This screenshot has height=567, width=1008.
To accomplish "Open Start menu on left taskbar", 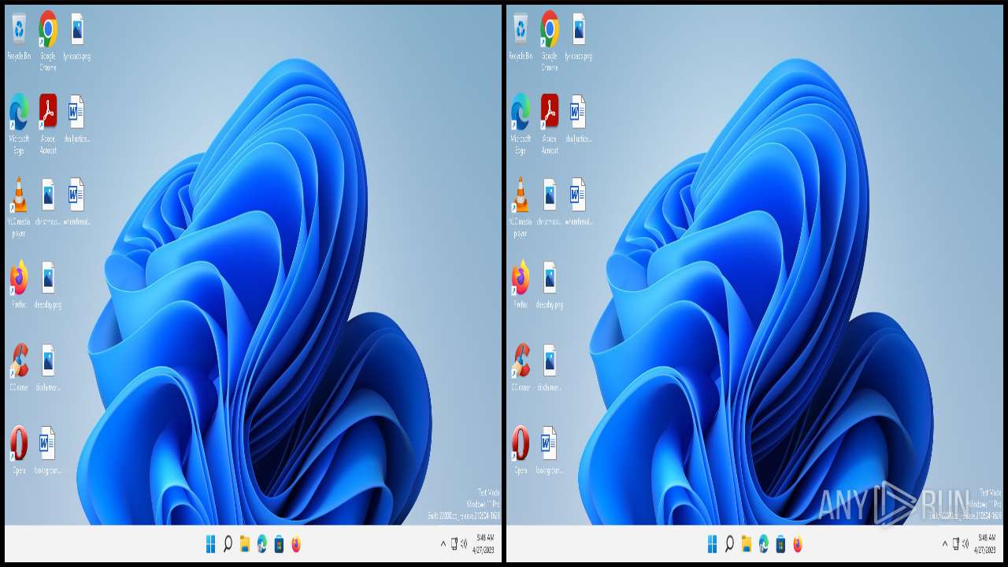I will [x=210, y=544].
